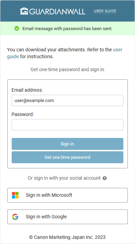Click the password sent notification message
135x244 pixels.
(67, 29)
